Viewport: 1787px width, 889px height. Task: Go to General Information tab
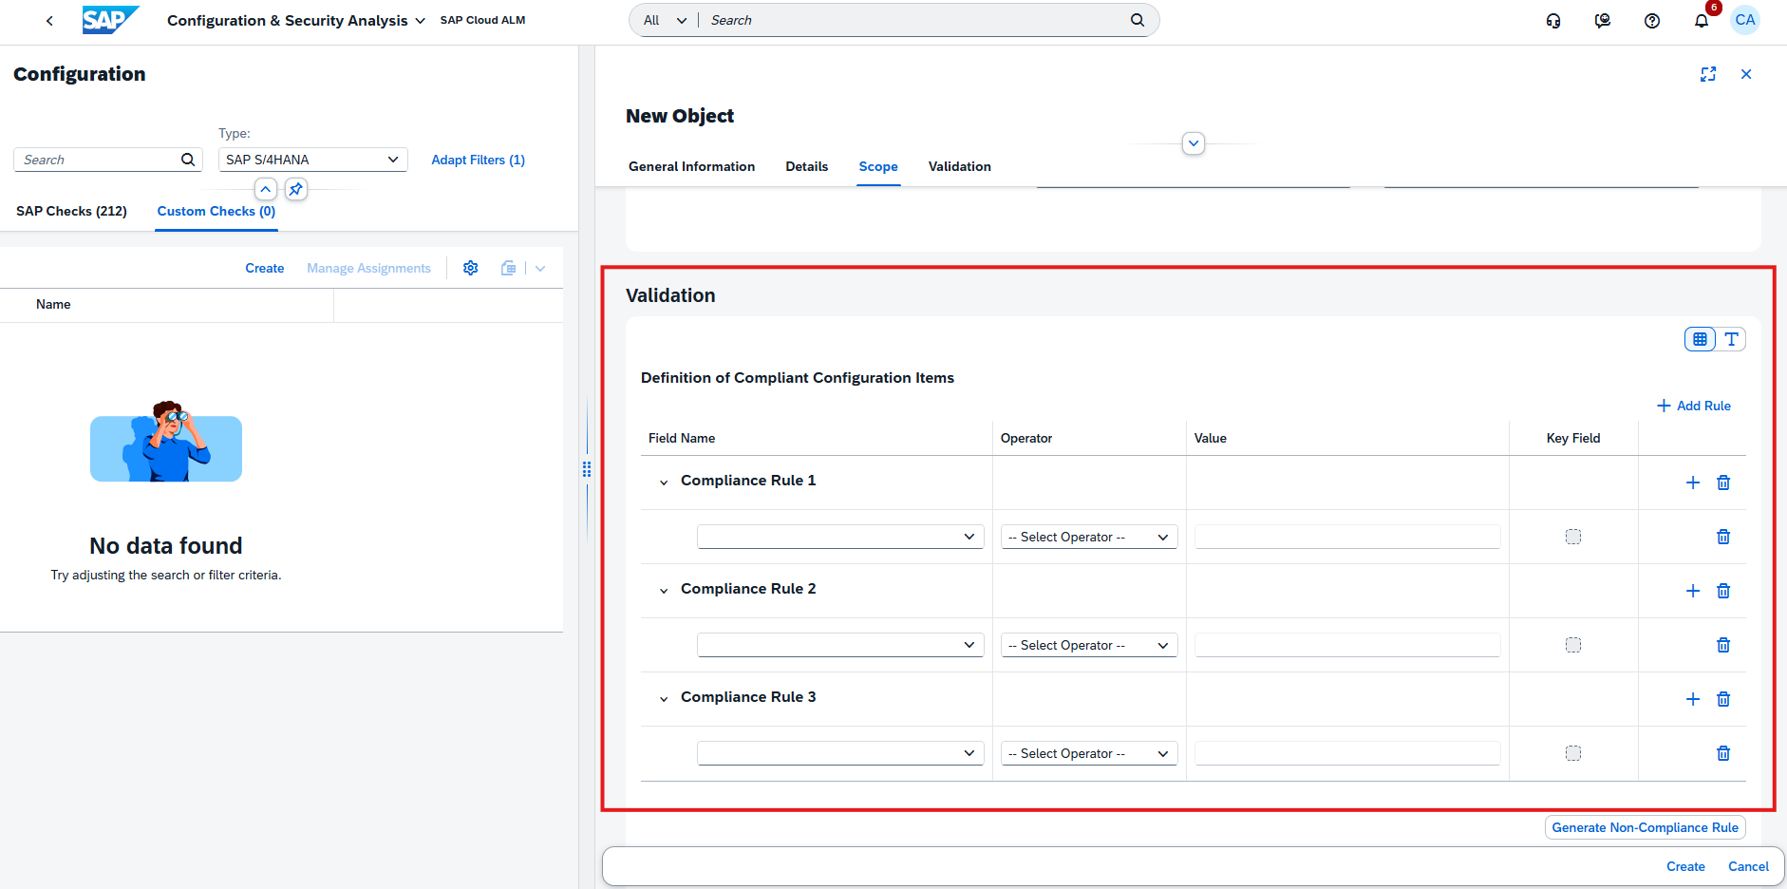click(x=692, y=166)
